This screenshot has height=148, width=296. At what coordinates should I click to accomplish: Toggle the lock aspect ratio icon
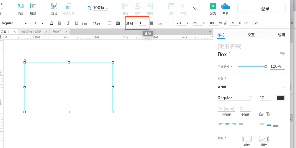tap(225, 23)
